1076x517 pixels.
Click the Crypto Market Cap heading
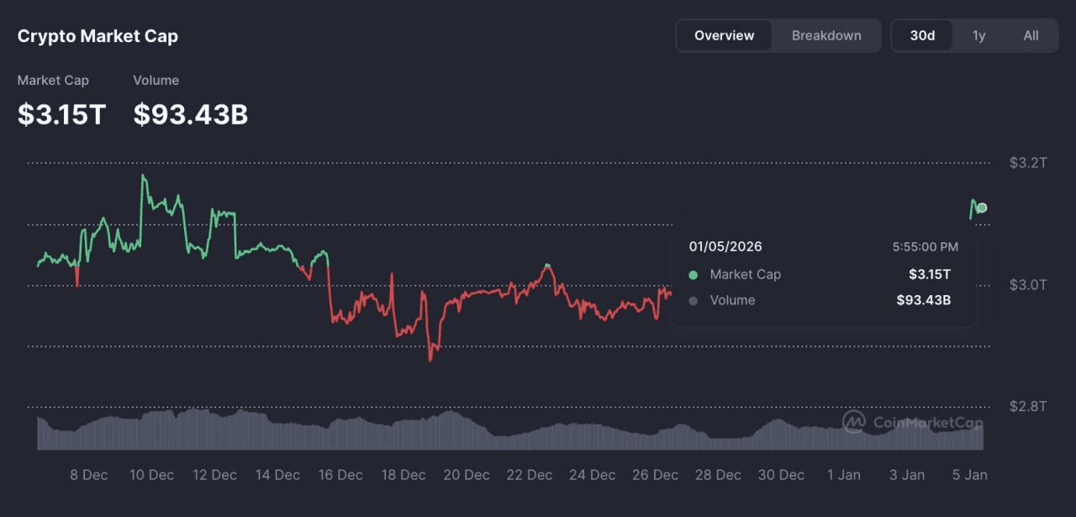coord(98,36)
